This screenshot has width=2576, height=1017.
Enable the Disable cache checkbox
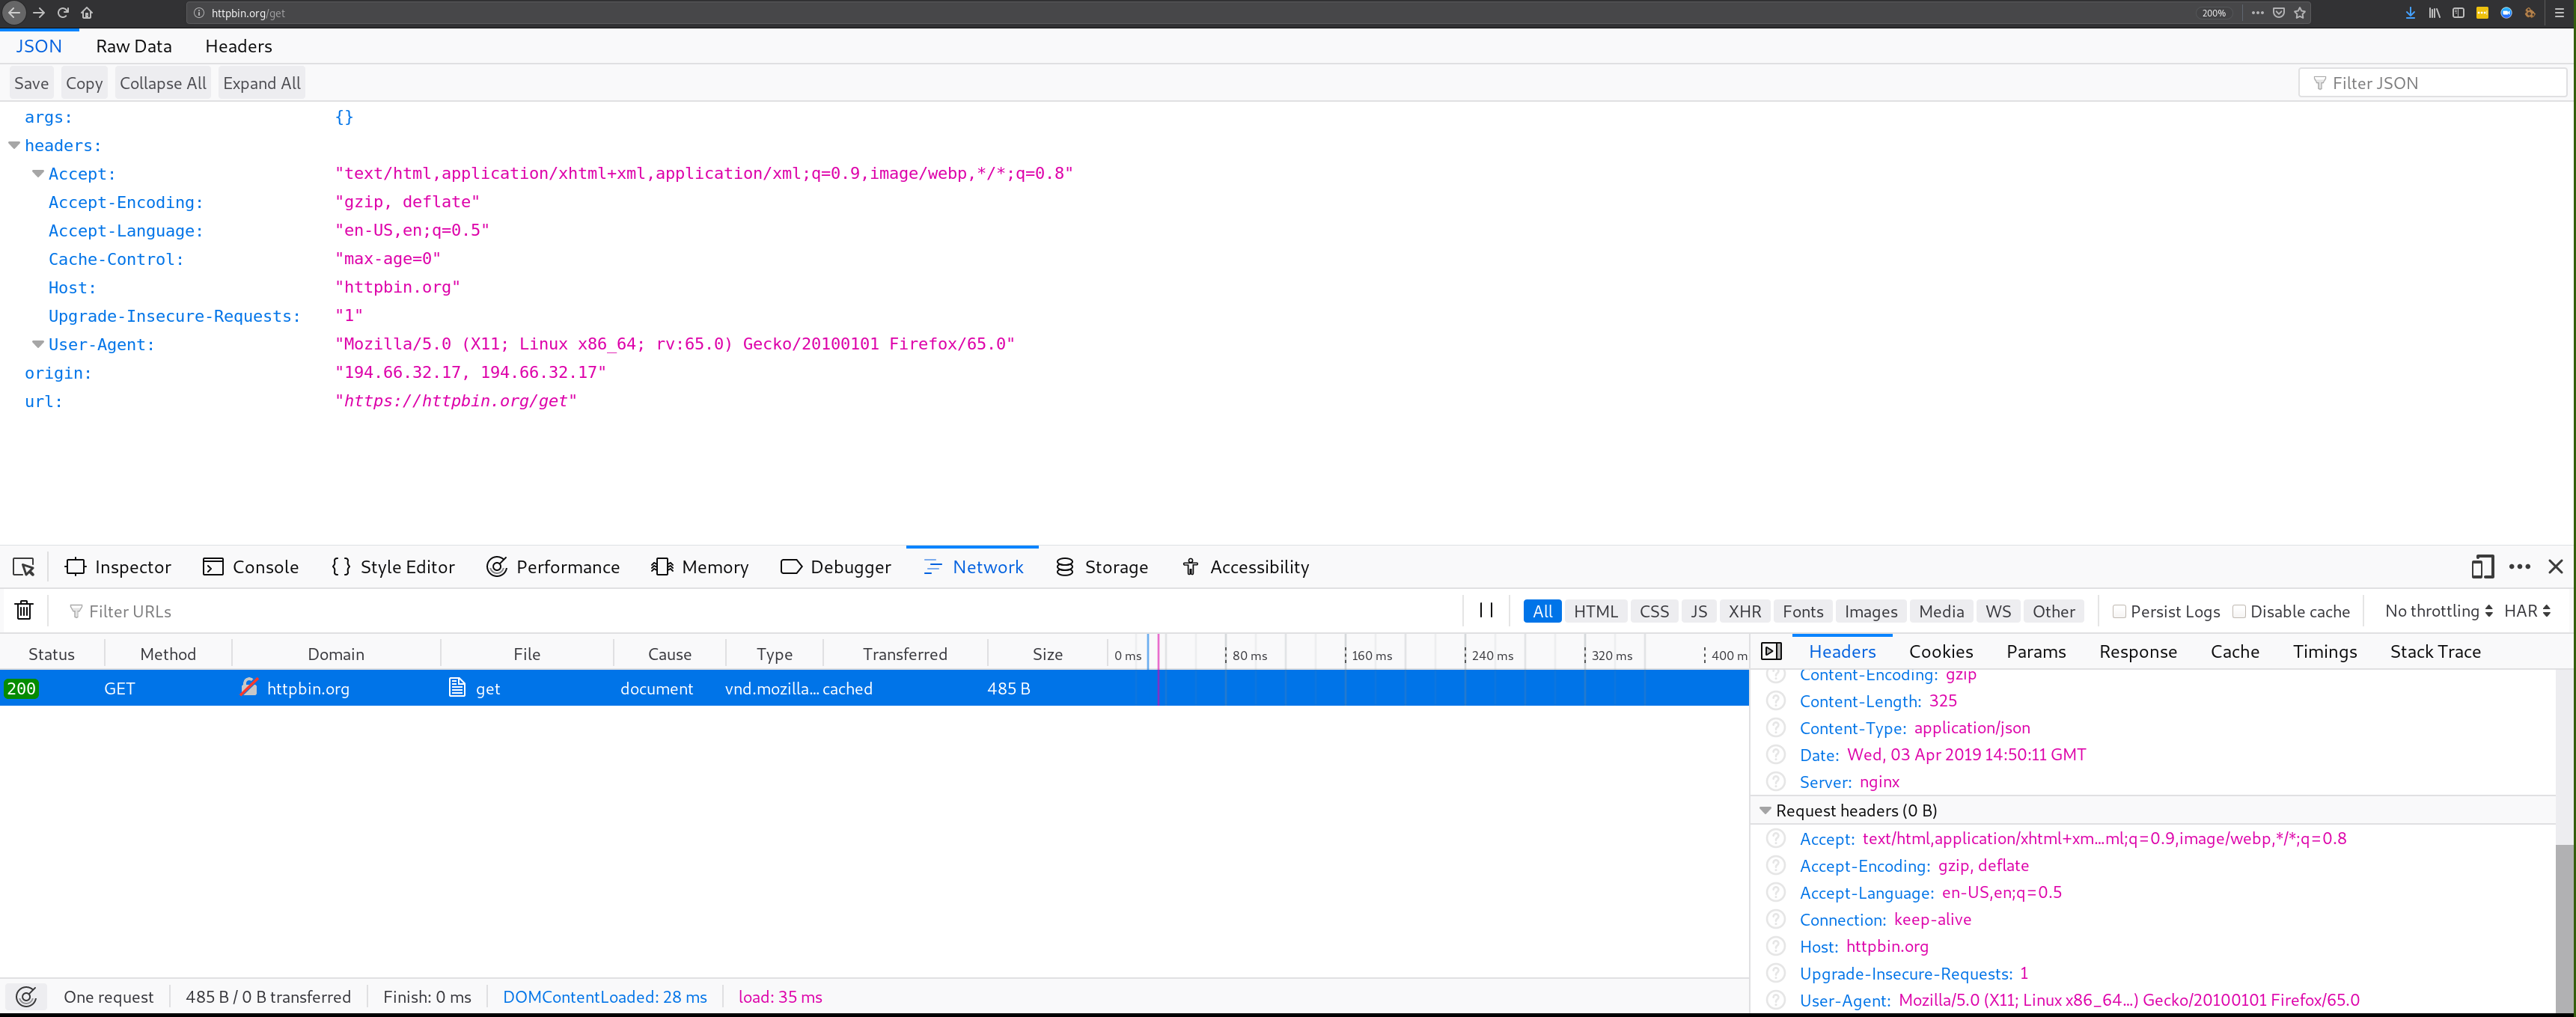pos(2239,611)
